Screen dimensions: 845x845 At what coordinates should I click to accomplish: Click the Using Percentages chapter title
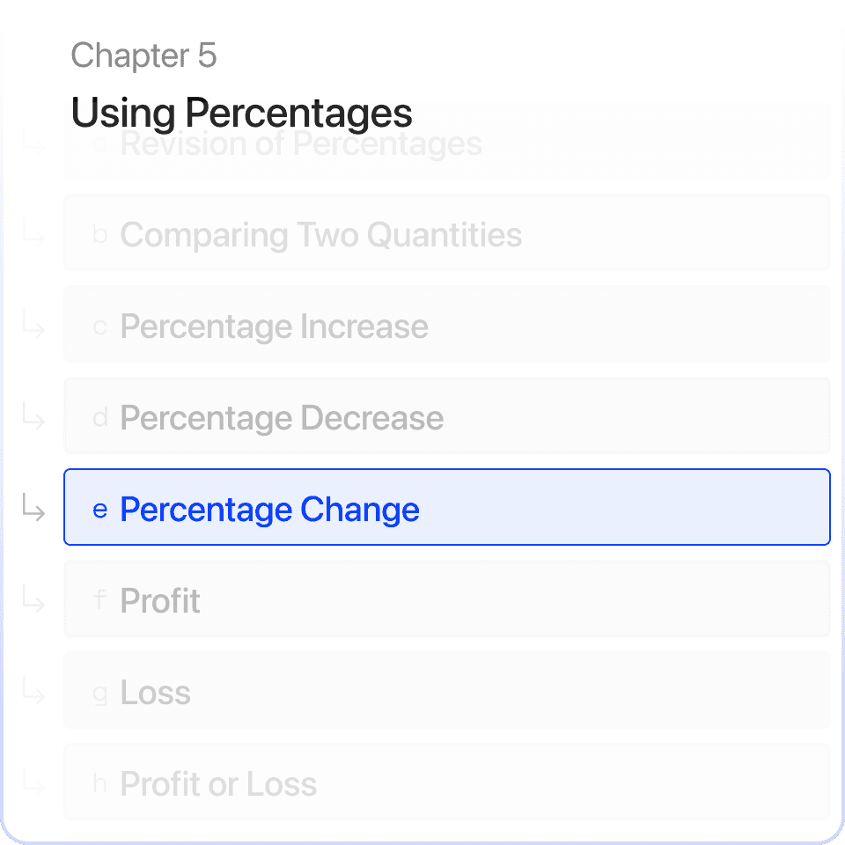241,114
